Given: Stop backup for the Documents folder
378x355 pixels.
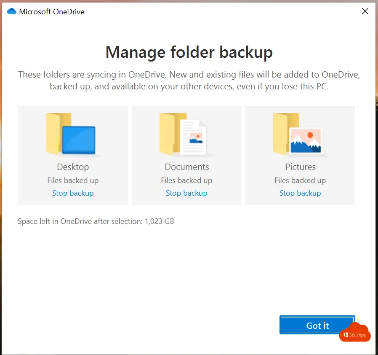Looking at the screenshot, I should [186, 193].
